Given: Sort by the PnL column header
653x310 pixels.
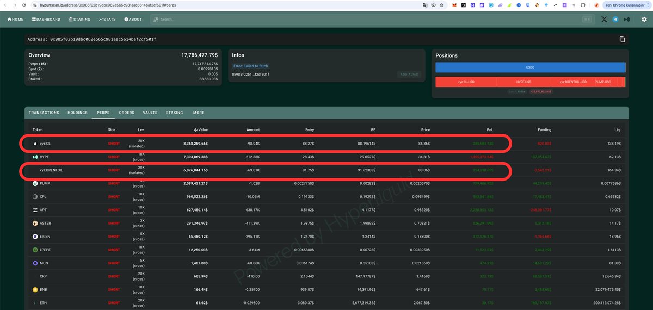Looking at the screenshot, I should click(x=490, y=129).
